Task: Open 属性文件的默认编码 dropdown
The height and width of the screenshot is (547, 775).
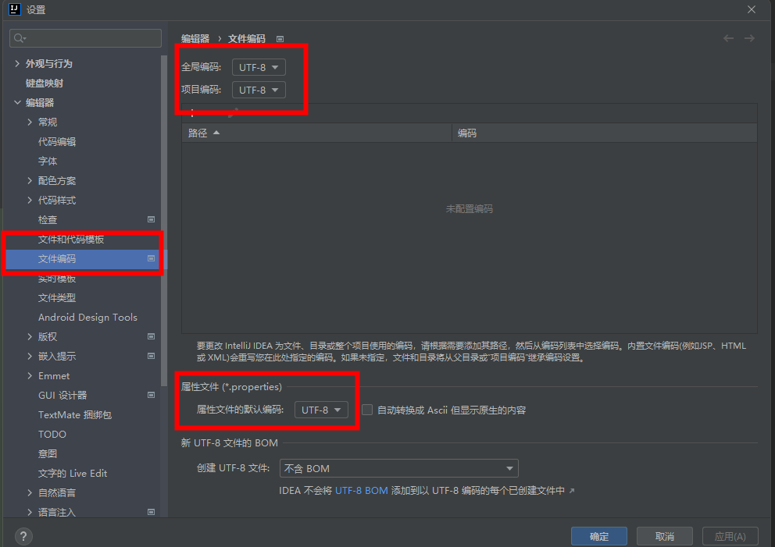Action: click(321, 410)
